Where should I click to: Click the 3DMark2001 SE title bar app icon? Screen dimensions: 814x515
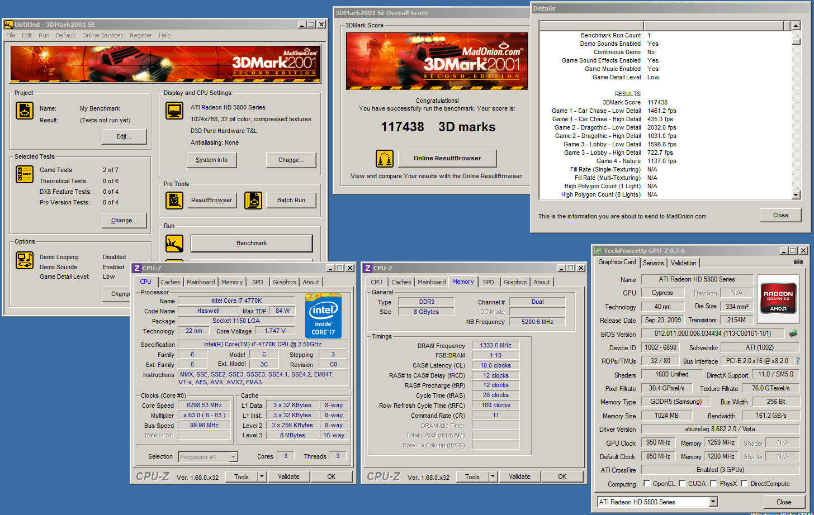pos(8,25)
